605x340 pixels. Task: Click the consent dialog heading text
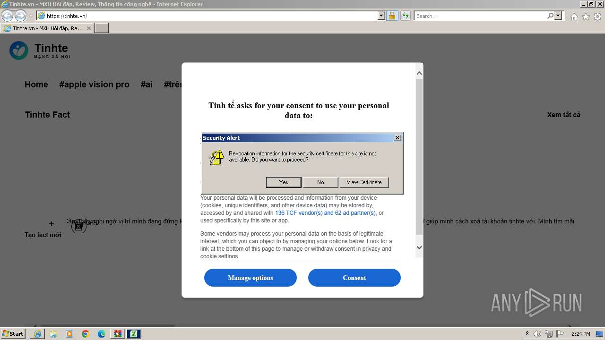click(x=299, y=110)
